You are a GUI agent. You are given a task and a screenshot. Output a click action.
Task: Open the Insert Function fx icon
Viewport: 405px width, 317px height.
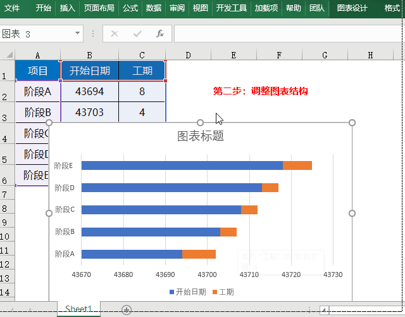pyautogui.click(x=160, y=34)
